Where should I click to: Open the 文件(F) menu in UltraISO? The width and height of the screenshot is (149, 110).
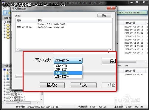point(7,8)
